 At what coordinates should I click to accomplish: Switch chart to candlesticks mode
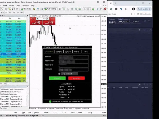coord(64,9)
